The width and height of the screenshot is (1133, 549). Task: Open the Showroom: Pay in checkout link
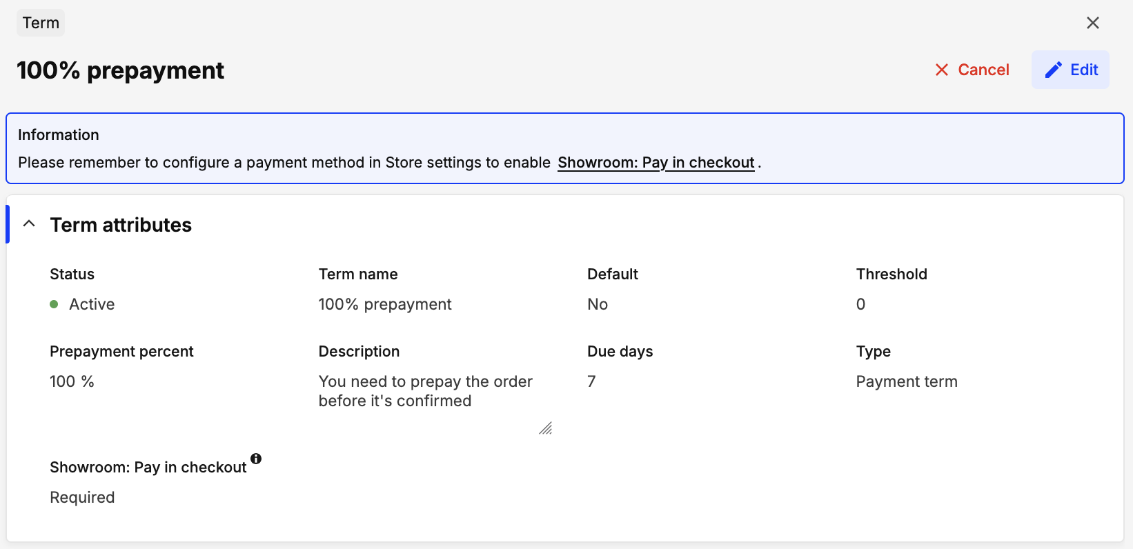click(x=656, y=163)
